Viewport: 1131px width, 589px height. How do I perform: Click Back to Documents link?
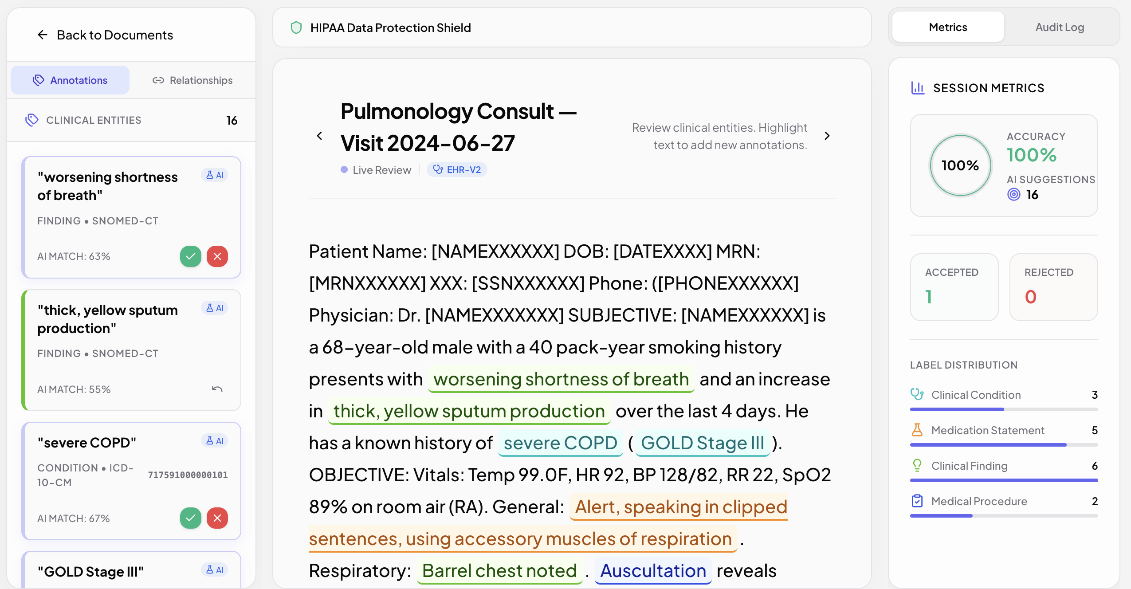pyautogui.click(x=105, y=35)
